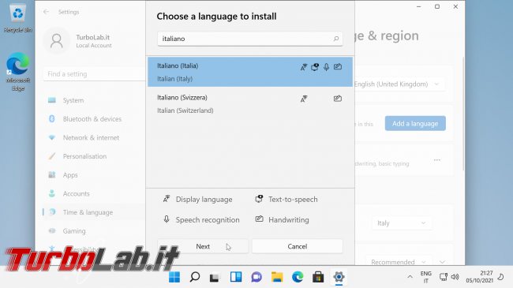This screenshot has height=288, width=513.
Task: Click the Find a setting search box
Action: 94,74
